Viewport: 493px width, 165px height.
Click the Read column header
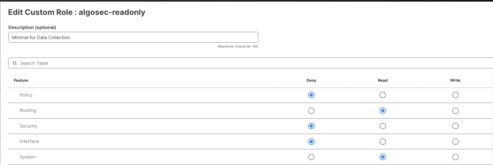[x=383, y=80]
